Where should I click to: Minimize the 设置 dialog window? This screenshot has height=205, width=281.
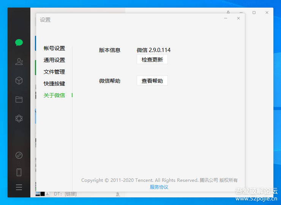click(226, 18)
